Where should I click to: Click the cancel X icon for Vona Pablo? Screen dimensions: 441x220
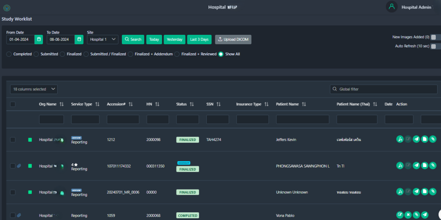(408, 215)
